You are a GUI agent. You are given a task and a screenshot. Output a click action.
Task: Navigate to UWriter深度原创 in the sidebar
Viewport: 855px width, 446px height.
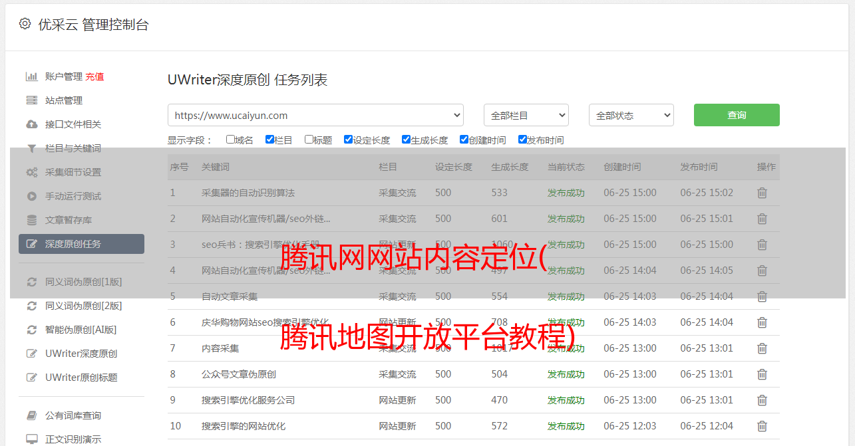click(x=81, y=354)
